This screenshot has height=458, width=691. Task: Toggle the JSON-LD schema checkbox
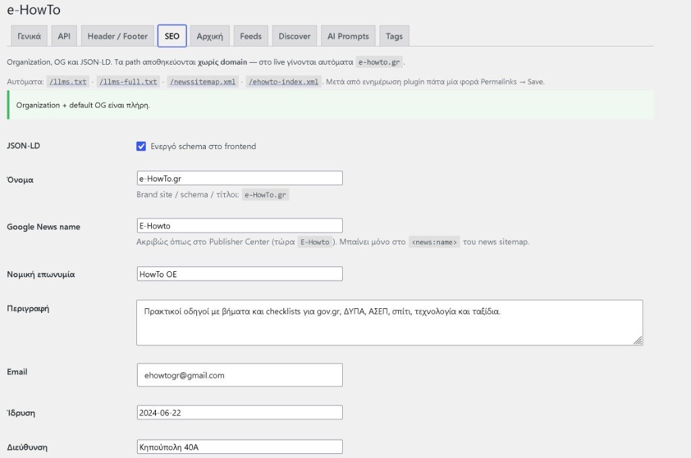tap(141, 146)
